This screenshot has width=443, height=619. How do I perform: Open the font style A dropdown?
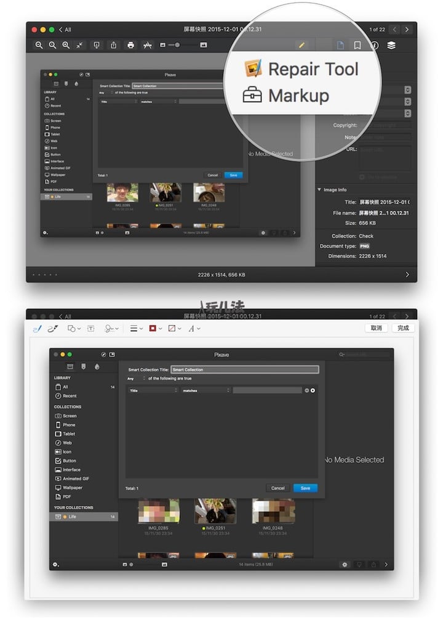[194, 329]
